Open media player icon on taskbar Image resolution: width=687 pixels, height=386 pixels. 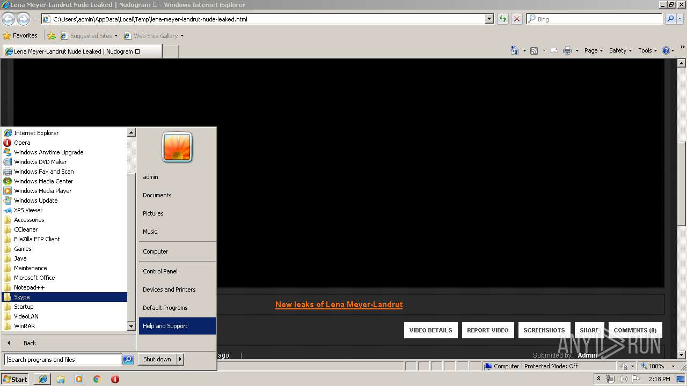[79, 379]
